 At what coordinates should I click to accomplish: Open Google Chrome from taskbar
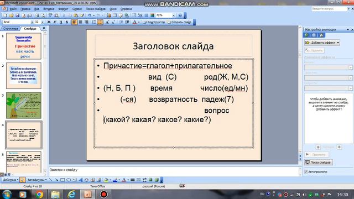pos(39,194)
